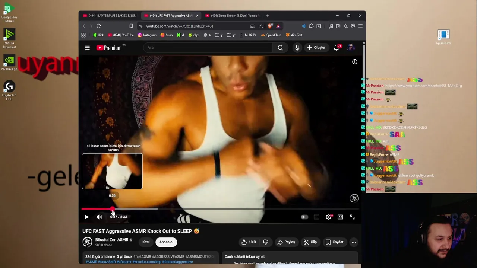Open the 'Suno' bookmark

[x=167, y=35]
